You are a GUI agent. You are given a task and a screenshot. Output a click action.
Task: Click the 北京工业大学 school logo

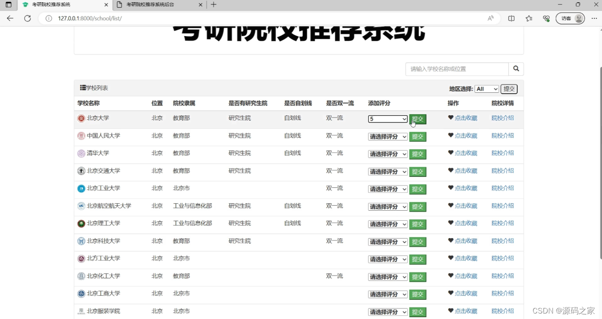click(x=81, y=188)
